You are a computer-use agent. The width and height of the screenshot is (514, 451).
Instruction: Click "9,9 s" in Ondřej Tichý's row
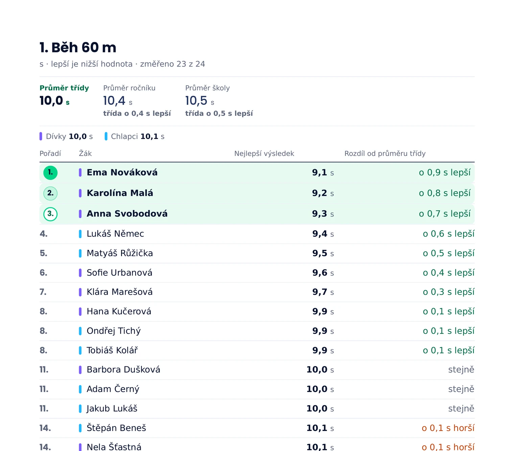click(323, 331)
